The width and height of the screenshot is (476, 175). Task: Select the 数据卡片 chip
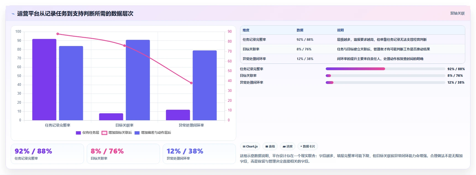click(307, 146)
